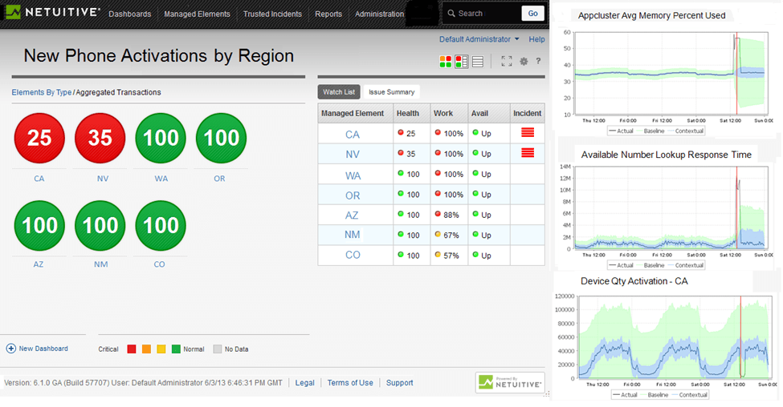Select the Watch List tab
Viewport: 783px width, 407px height.
coord(338,92)
